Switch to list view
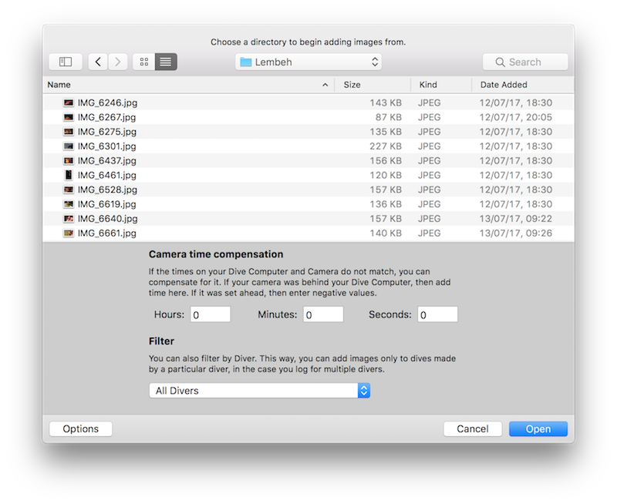The height and width of the screenshot is (504, 617). click(166, 62)
